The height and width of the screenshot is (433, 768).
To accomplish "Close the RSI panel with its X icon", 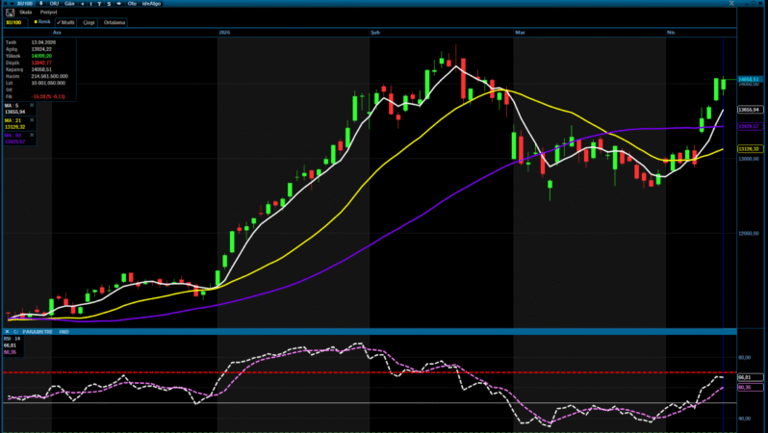I will click(x=8, y=331).
